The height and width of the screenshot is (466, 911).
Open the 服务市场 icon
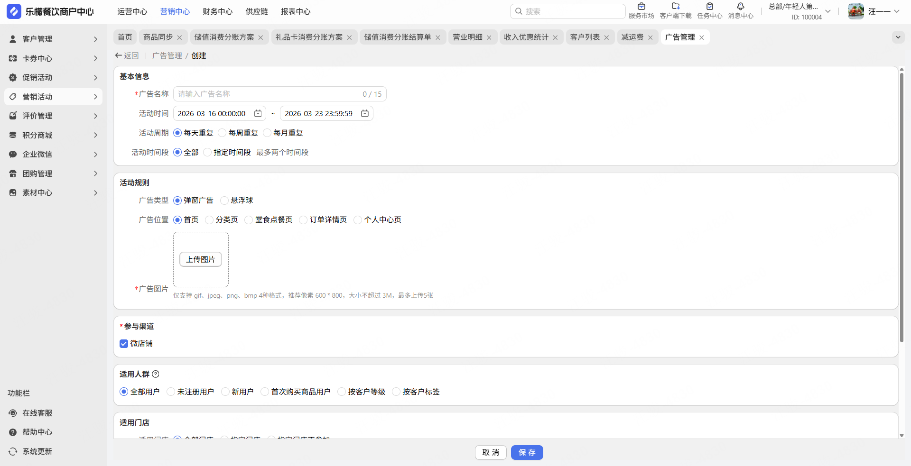pos(641,7)
